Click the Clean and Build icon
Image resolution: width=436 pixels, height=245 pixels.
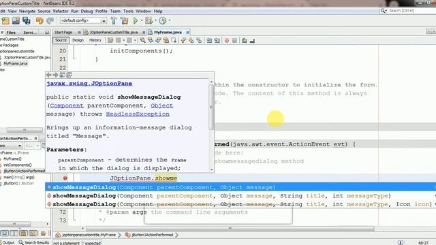coord(124,20)
